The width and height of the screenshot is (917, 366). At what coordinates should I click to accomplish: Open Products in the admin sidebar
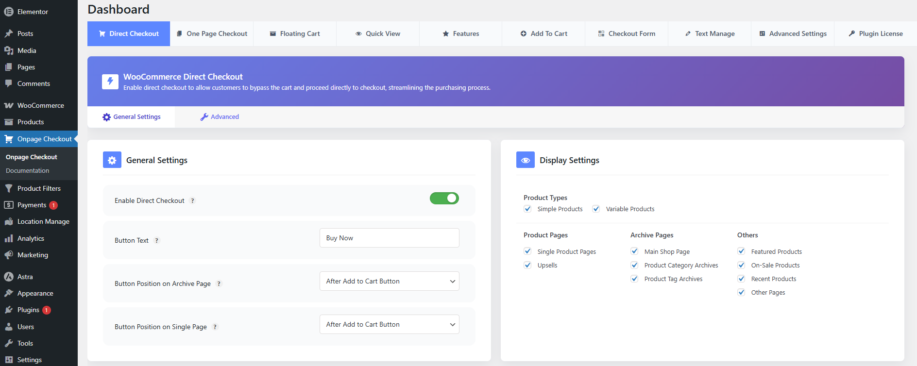click(39, 122)
